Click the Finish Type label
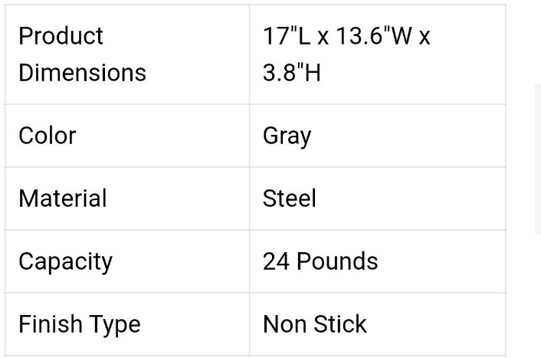Screen dimensions: 541x358 coord(80,324)
